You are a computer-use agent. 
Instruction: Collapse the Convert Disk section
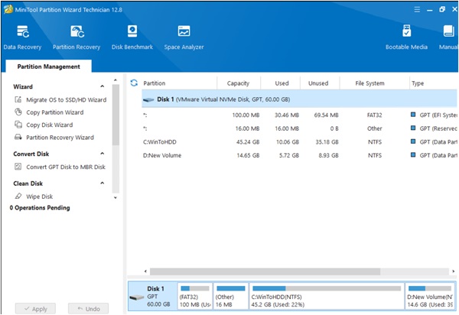(x=103, y=154)
